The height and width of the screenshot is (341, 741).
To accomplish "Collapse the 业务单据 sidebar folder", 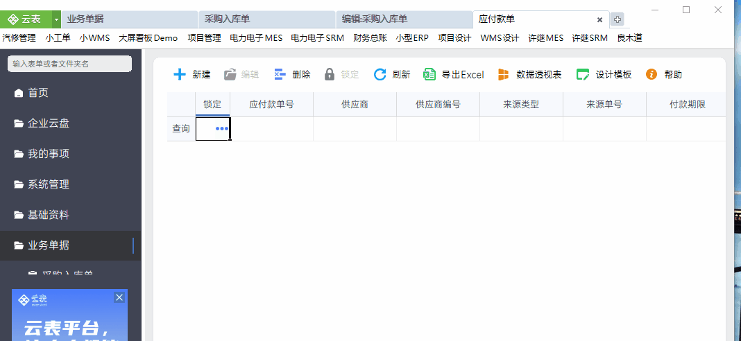I will (70, 245).
